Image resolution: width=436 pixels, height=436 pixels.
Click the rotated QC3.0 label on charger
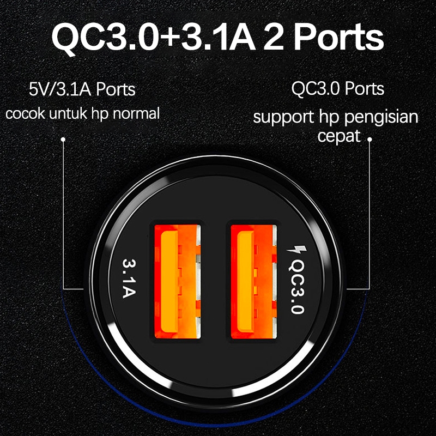tap(296, 287)
